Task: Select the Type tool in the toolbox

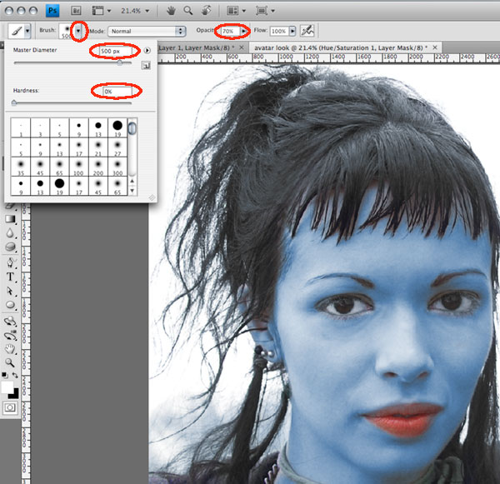Action: (11, 277)
